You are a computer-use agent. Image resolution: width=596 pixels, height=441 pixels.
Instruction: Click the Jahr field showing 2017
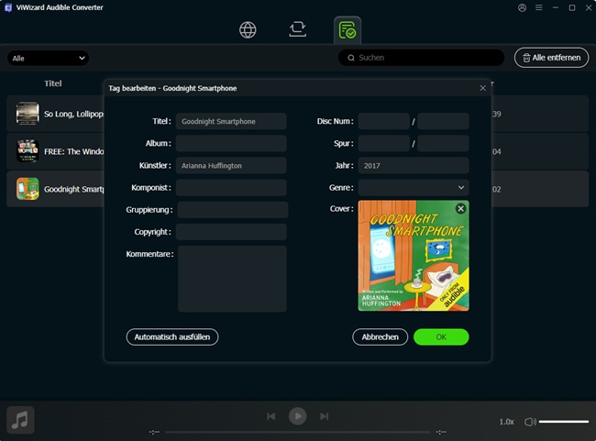coord(414,165)
